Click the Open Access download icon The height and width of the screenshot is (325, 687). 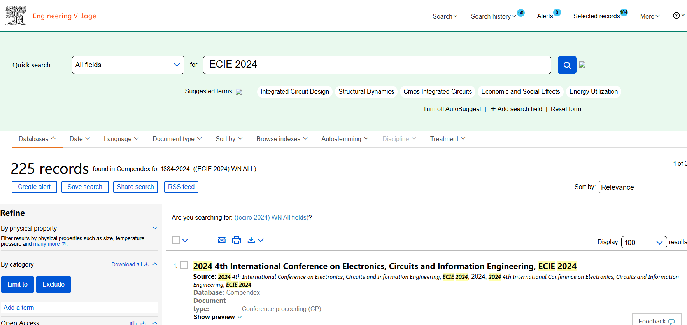click(x=143, y=323)
